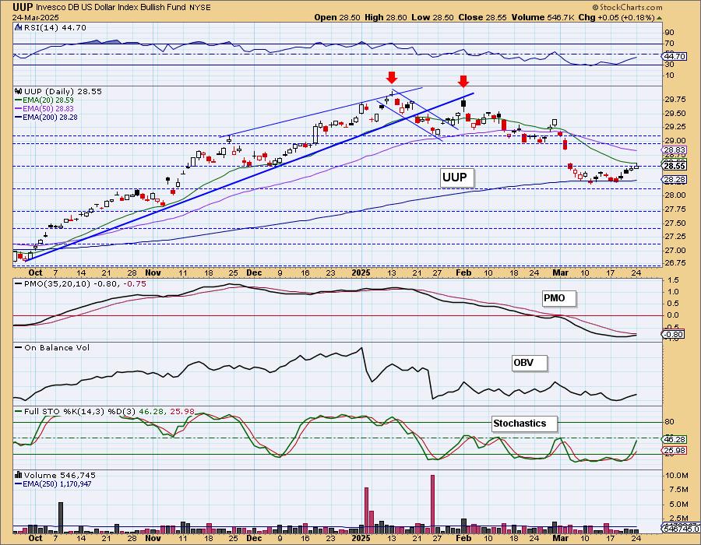Click the 25.98 stochastic value tag
701x545 pixels.
click(x=675, y=450)
